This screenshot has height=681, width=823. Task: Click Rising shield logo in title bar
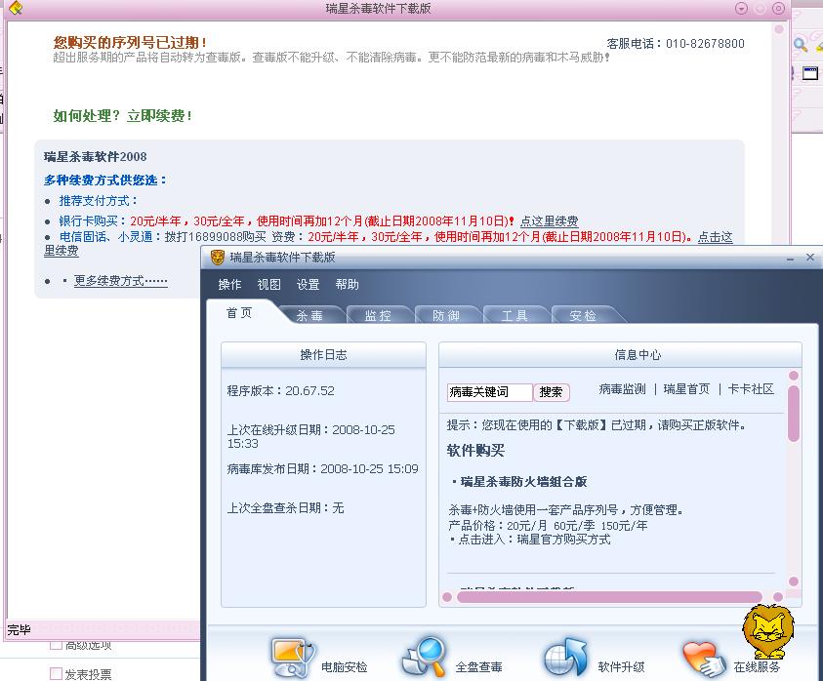(218, 257)
